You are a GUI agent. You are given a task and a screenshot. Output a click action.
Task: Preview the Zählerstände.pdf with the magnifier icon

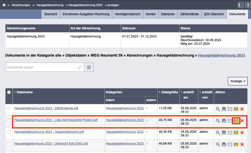218,109
